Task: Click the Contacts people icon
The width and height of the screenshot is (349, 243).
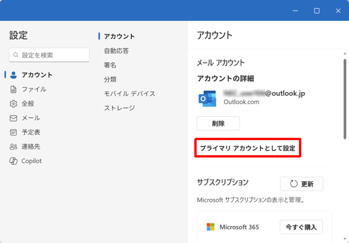Action: [x=13, y=146]
